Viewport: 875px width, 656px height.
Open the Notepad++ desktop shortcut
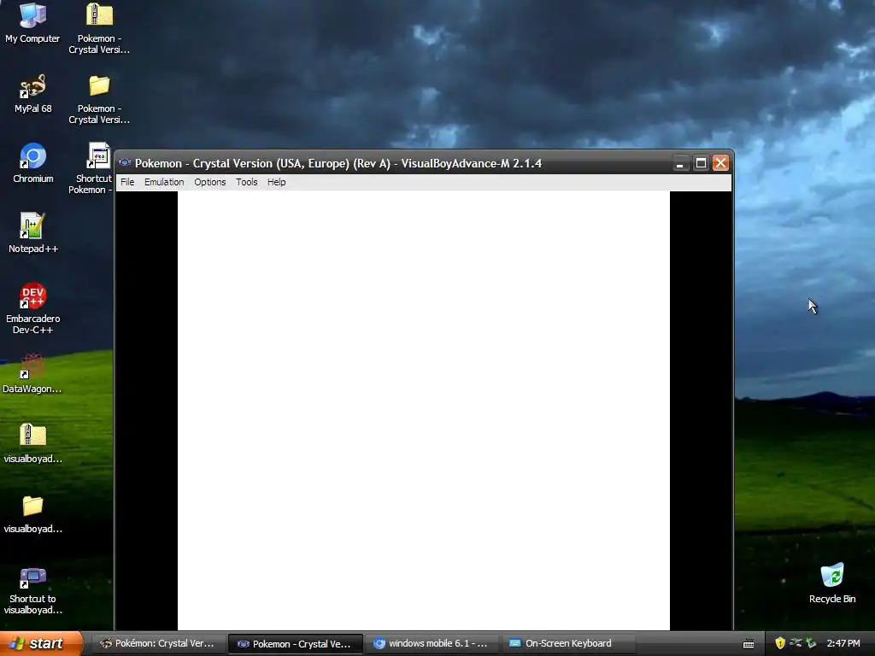pyautogui.click(x=33, y=233)
